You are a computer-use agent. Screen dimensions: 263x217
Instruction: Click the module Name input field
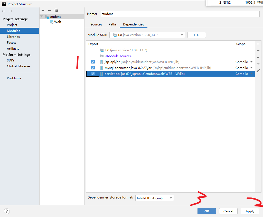pyautogui.click(x=180, y=14)
